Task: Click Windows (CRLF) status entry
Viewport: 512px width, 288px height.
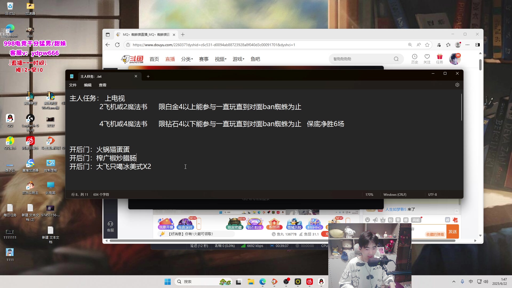Action: (x=395, y=195)
